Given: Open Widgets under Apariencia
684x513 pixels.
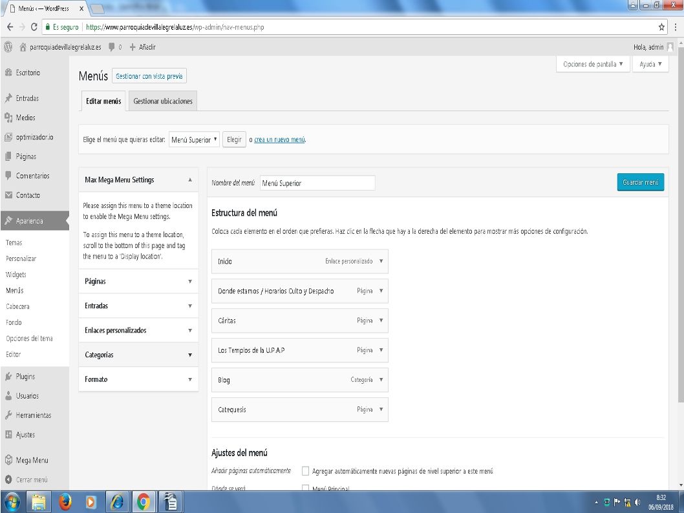Looking at the screenshot, I should tap(16, 275).
